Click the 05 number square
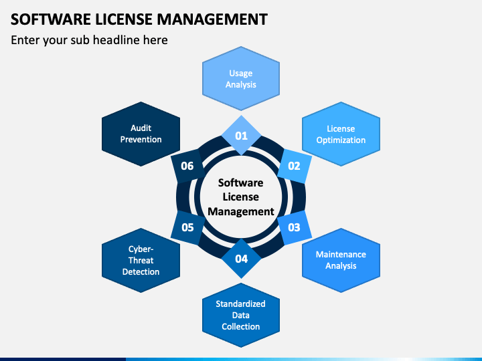 click(x=188, y=227)
